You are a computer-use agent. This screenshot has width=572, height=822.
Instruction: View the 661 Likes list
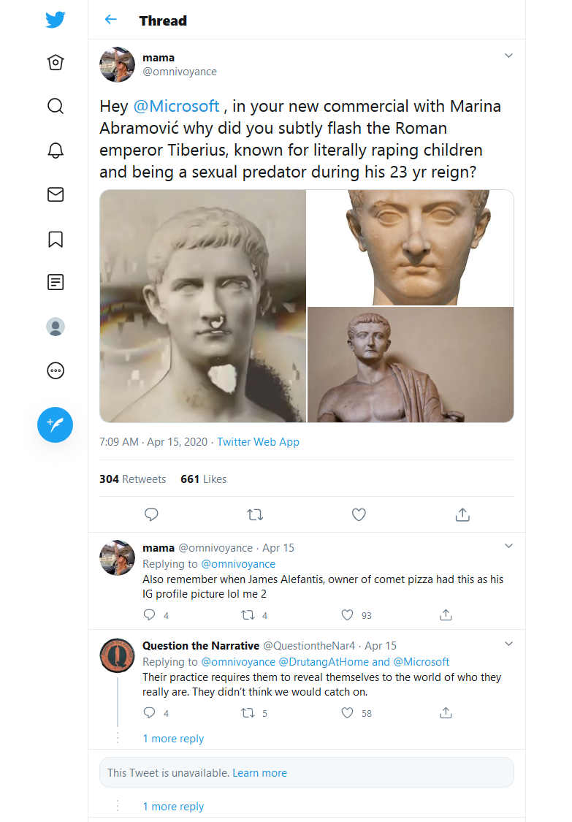tap(203, 479)
